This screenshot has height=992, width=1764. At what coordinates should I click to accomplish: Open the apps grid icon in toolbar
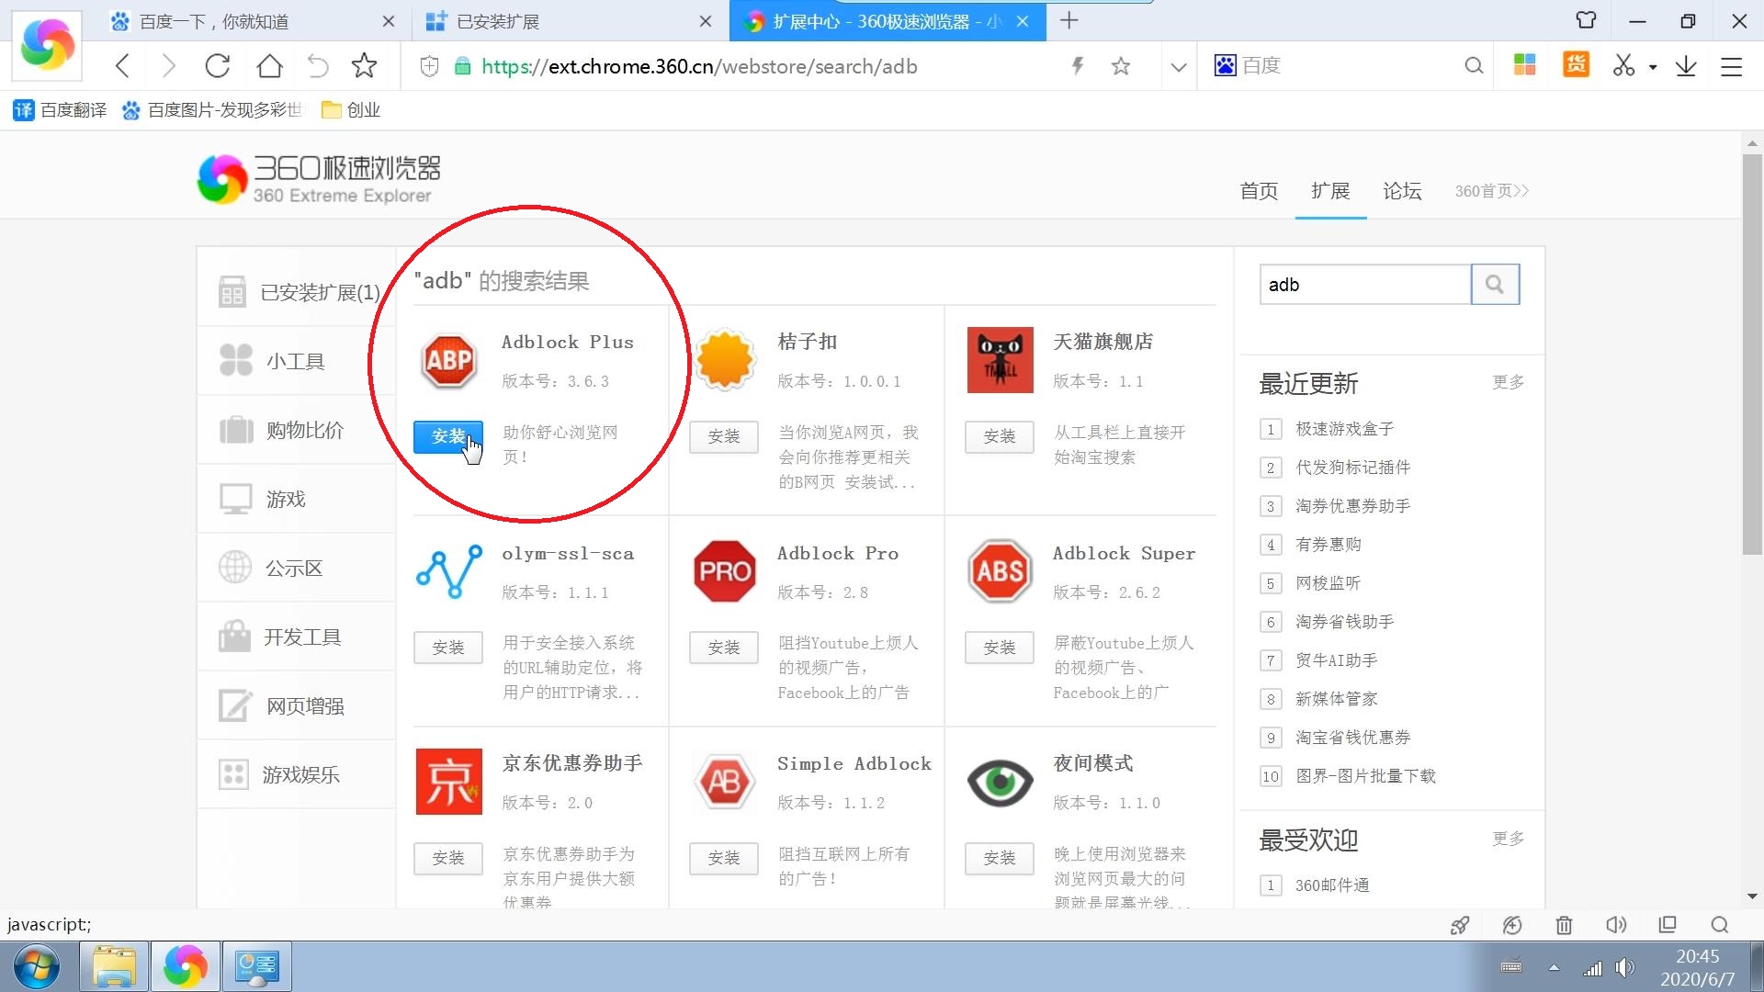(x=1524, y=65)
